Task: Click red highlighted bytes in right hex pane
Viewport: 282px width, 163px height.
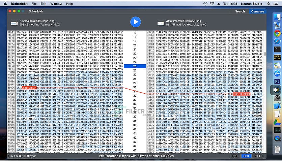Action: (242, 94)
